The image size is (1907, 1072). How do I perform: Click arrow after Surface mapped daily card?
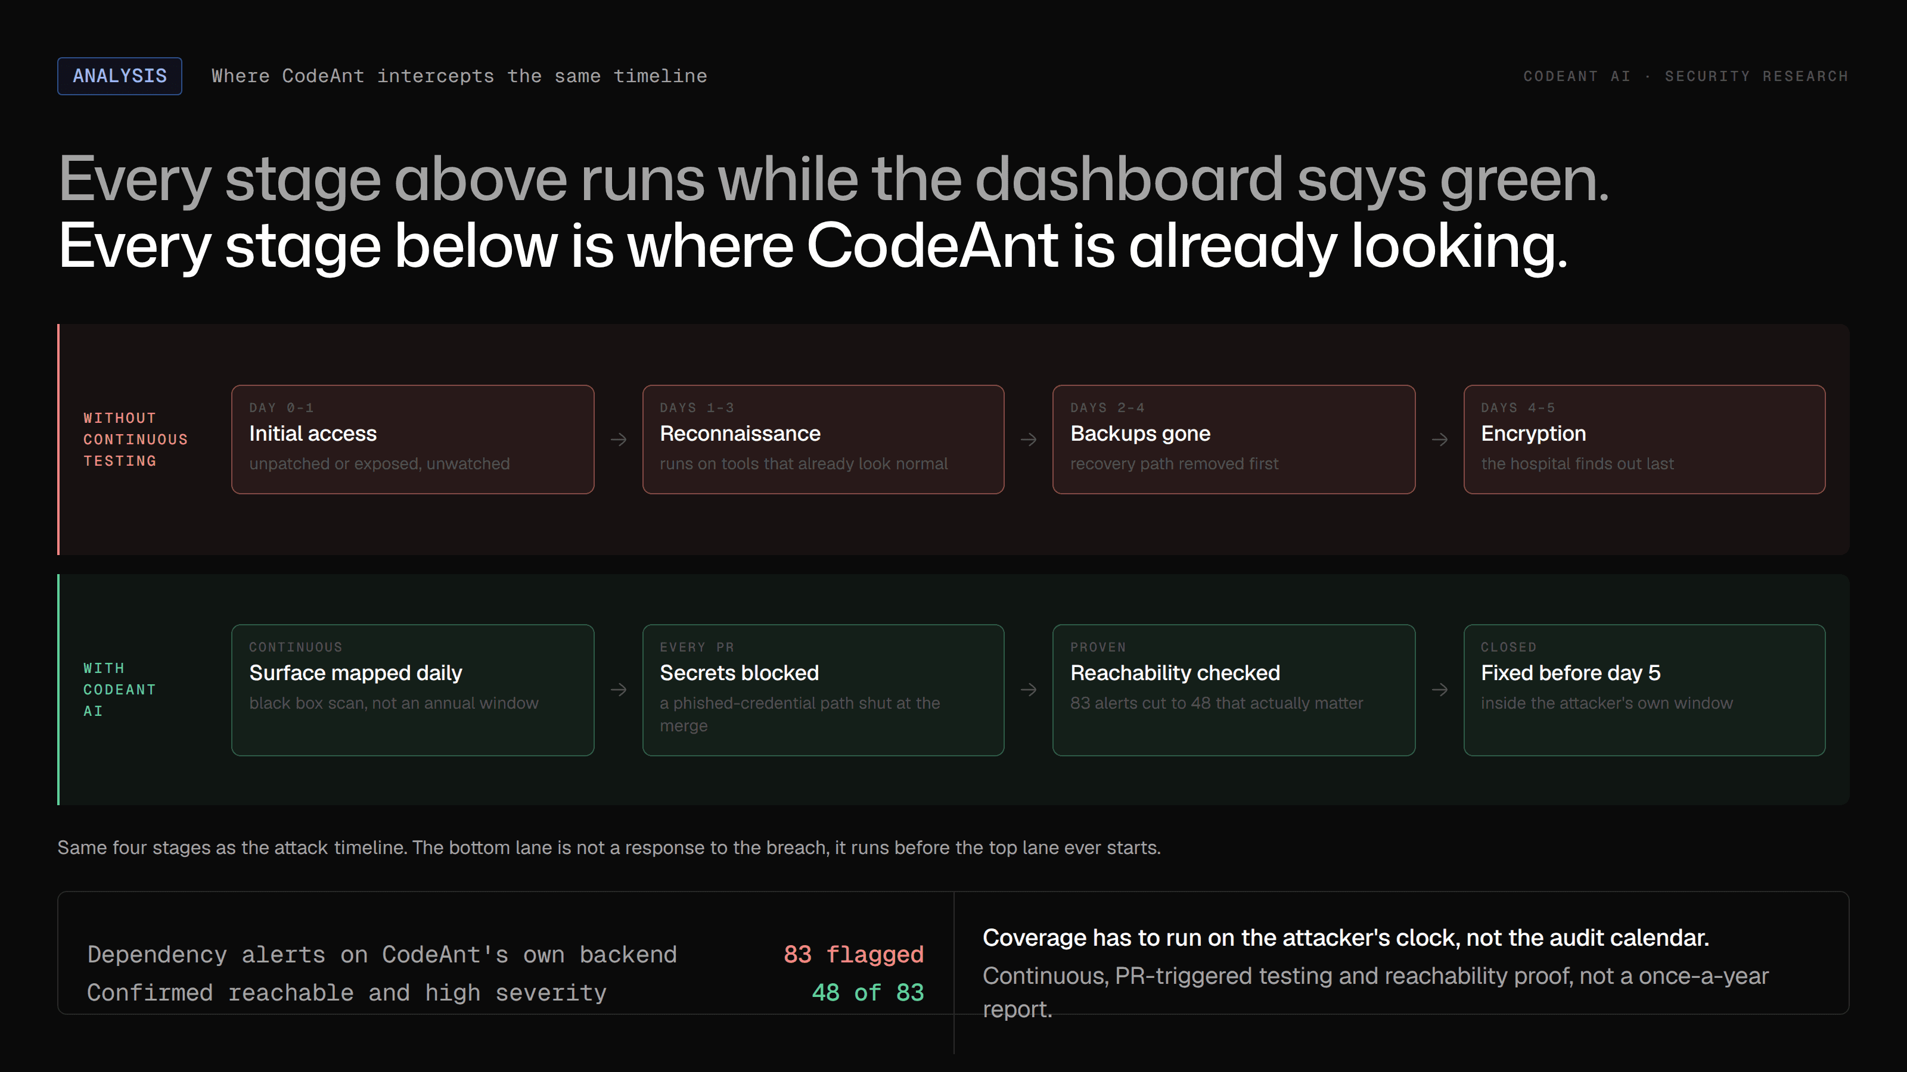[x=618, y=690]
